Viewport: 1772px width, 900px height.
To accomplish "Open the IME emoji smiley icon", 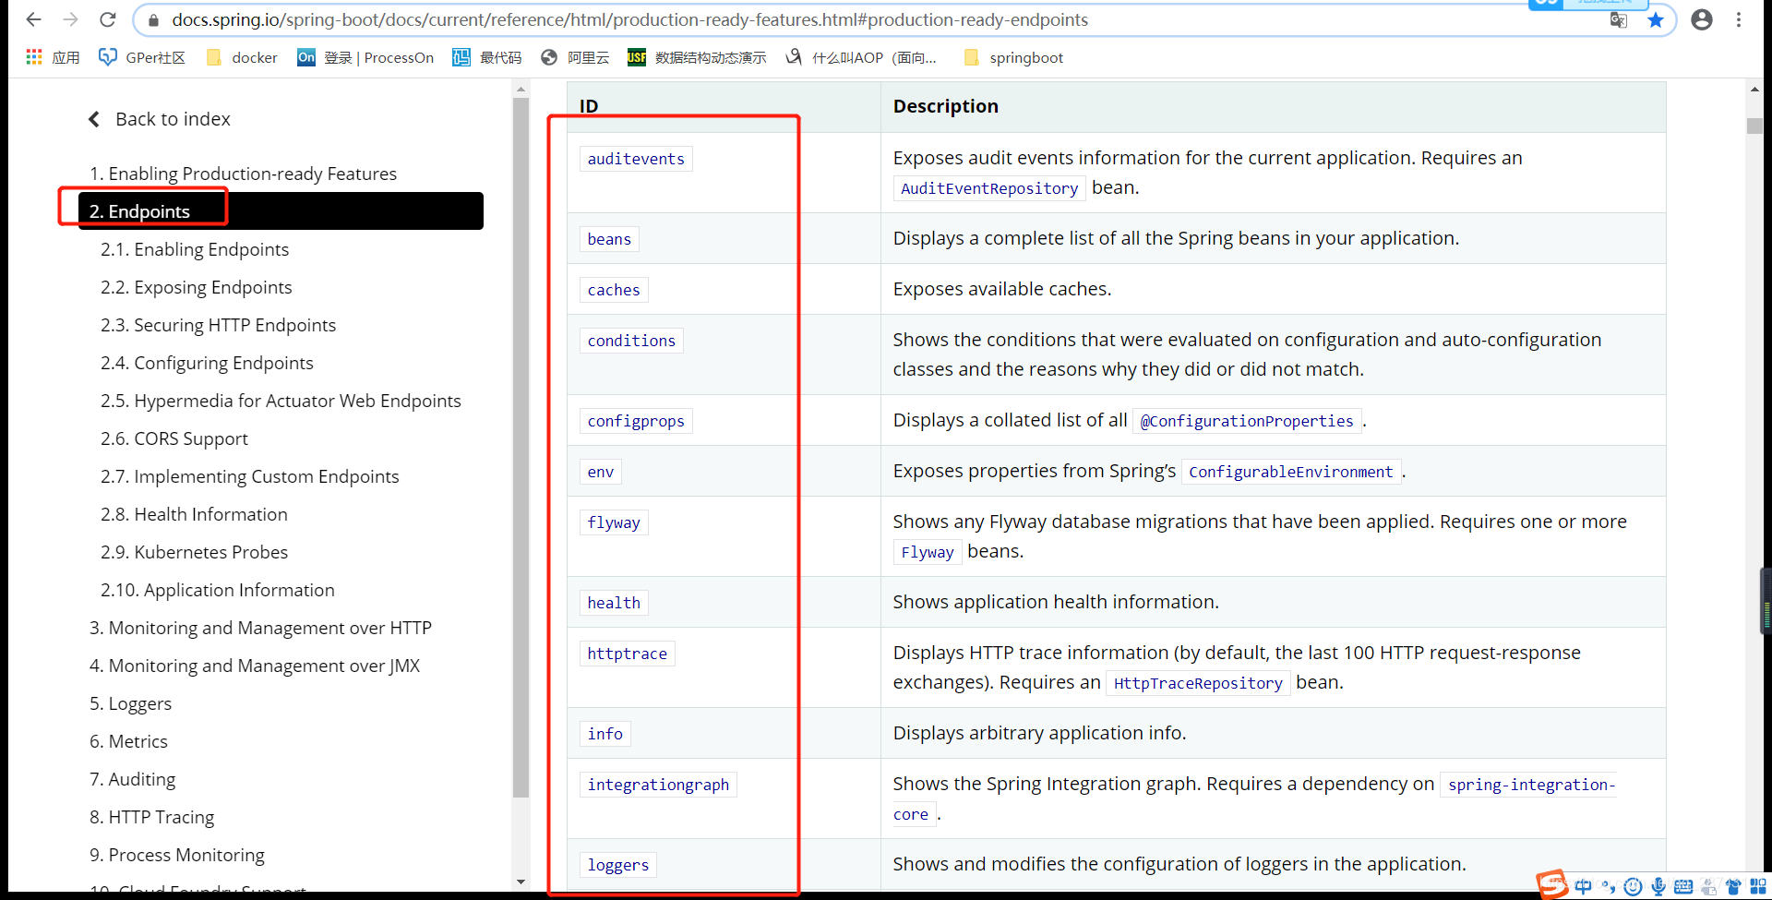I will point(1633,886).
